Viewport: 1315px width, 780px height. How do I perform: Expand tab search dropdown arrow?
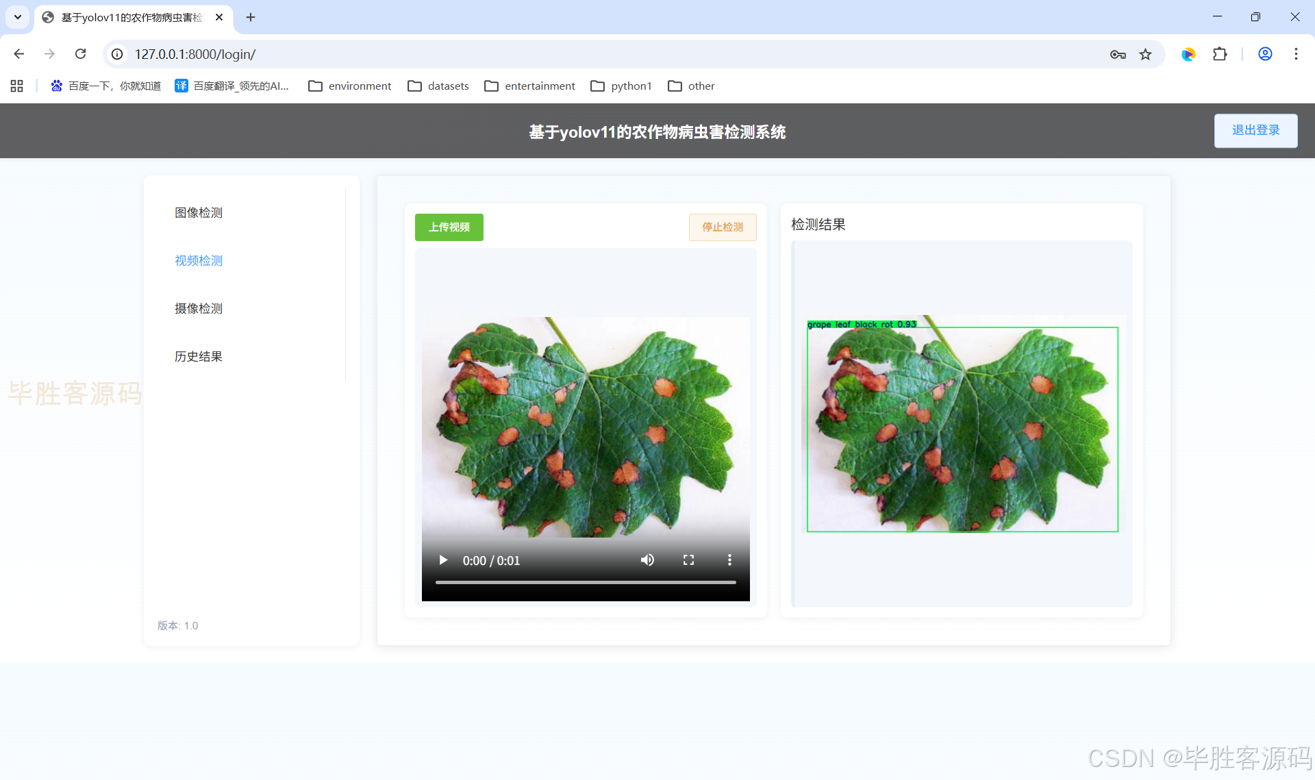18,17
